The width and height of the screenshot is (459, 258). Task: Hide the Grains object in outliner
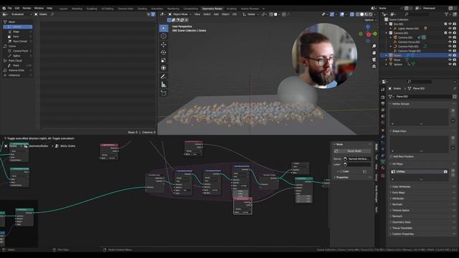click(450, 55)
